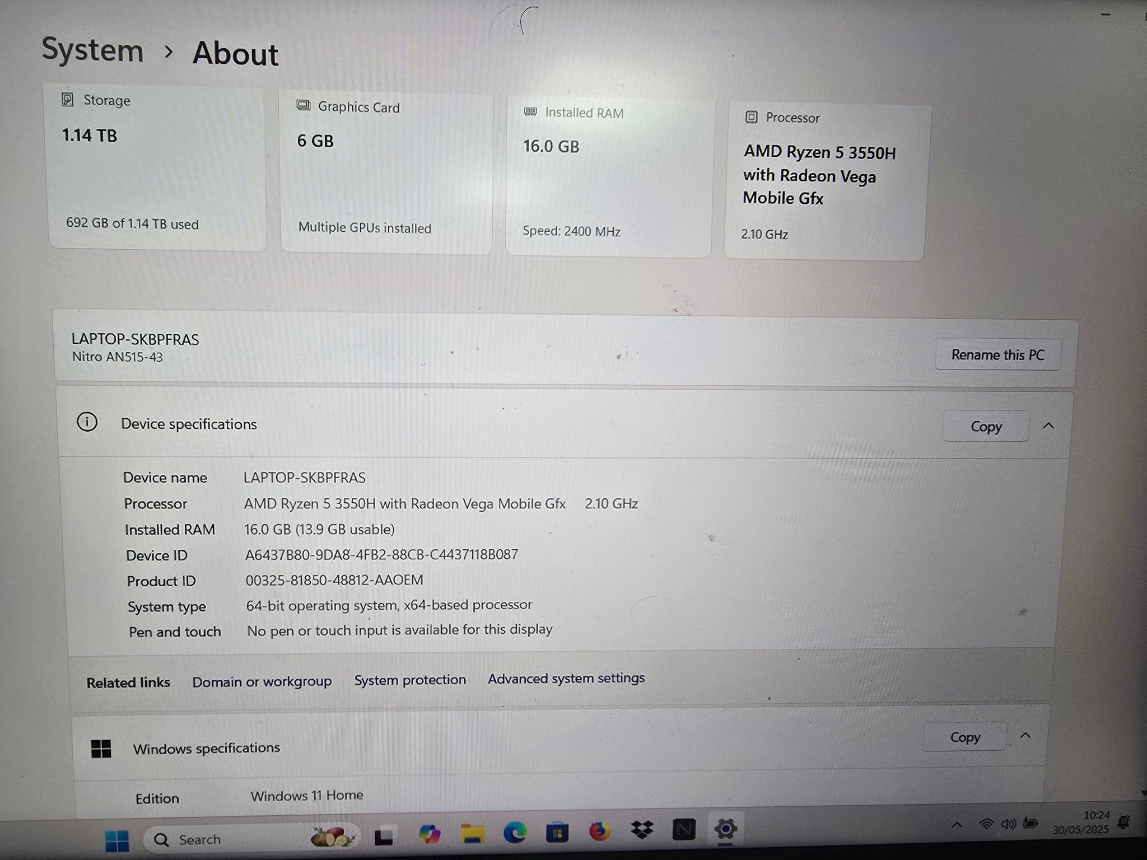Copy the Windows specifications
The height and width of the screenshot is (860, 1147).
click(965, 737)
